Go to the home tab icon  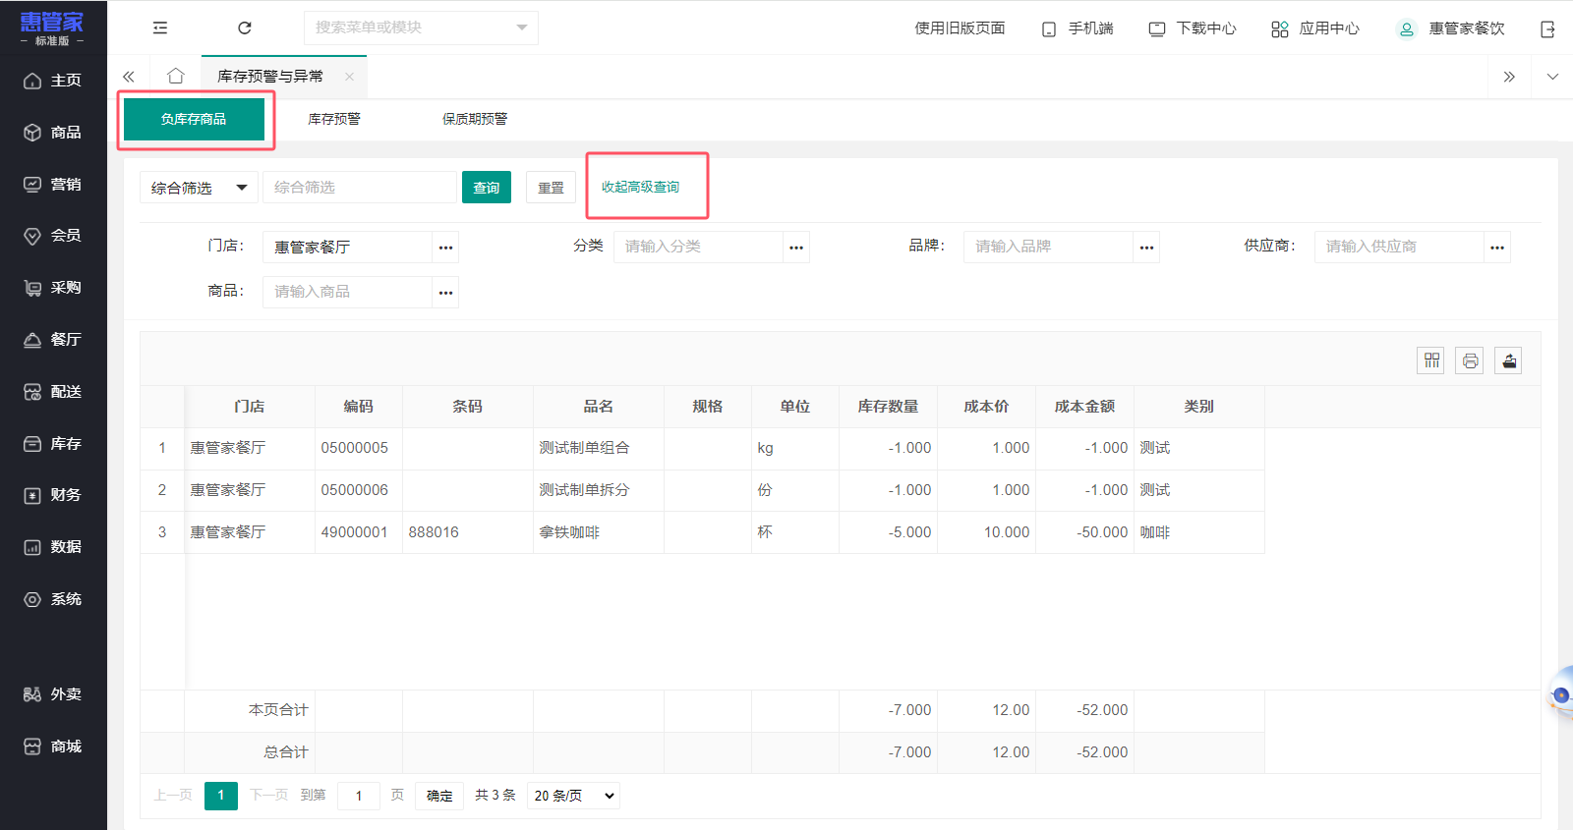tap(175, 76)
